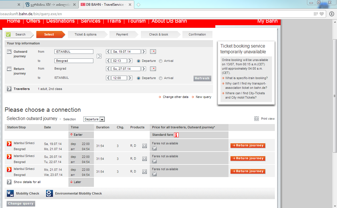The width and height of the screenshot is (337, 208).
Task: Click the Refresh button
Action: pyautogui.click(x=202, y=78)
